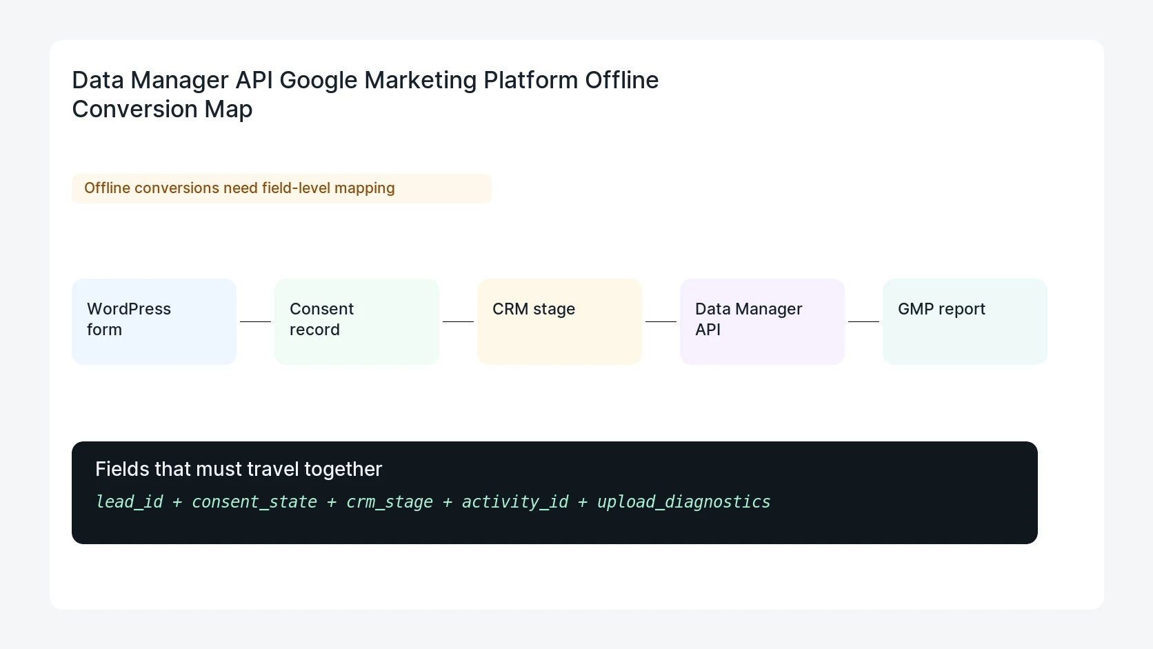
Task: Select the Consent record card
Action: pyautogui.click(x=357, y=321)
